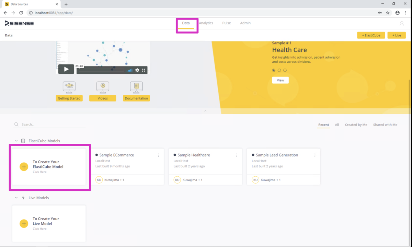Collapse the Live Models section
Image resolution: width=412 pixels, height=247 pixels.
[x=16, y=198]
